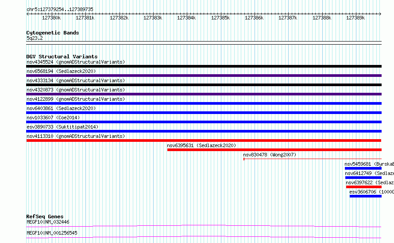Screen dimensions: 394x243
Task: Select the red bar under nsv4113310
Action: pyautogui.click(x=204, y=140)
